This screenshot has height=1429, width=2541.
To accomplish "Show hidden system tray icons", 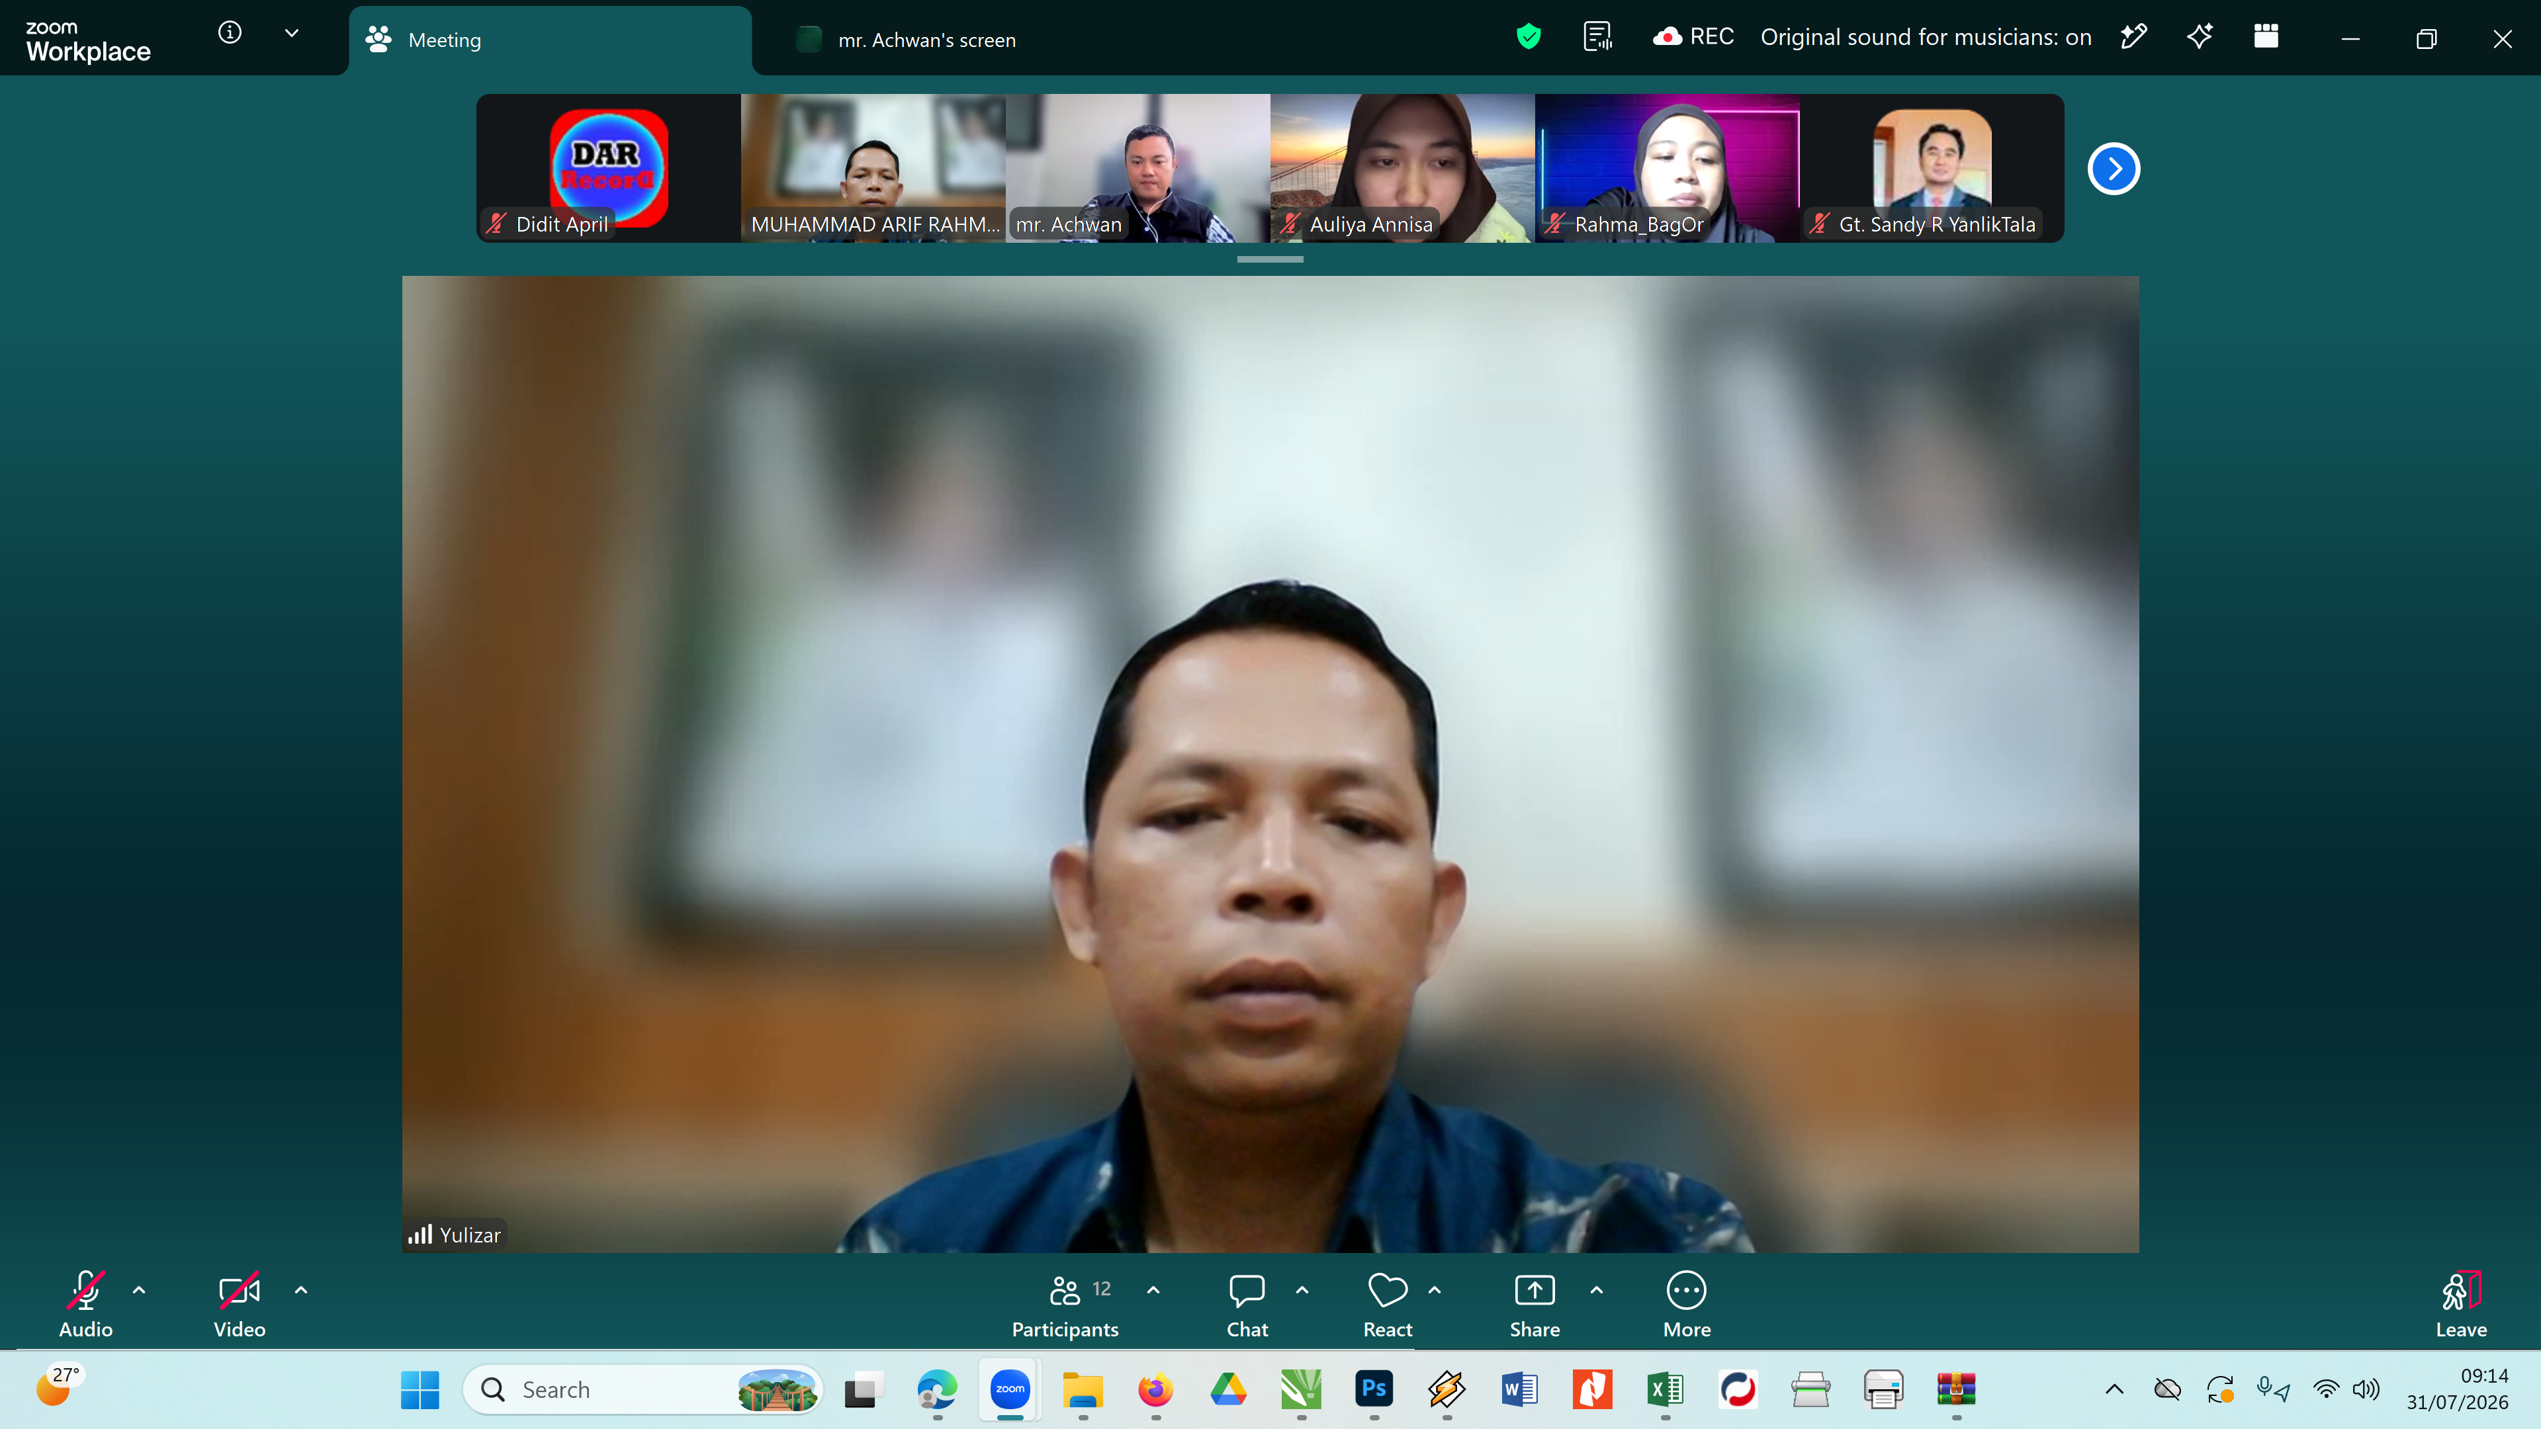I will (2114, 1389).
